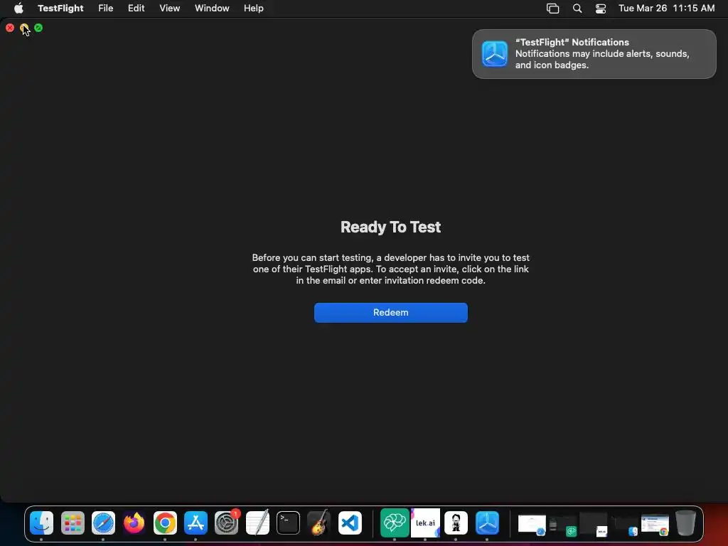Open the File menu
The image size is (728, 546).
(105, 8)
